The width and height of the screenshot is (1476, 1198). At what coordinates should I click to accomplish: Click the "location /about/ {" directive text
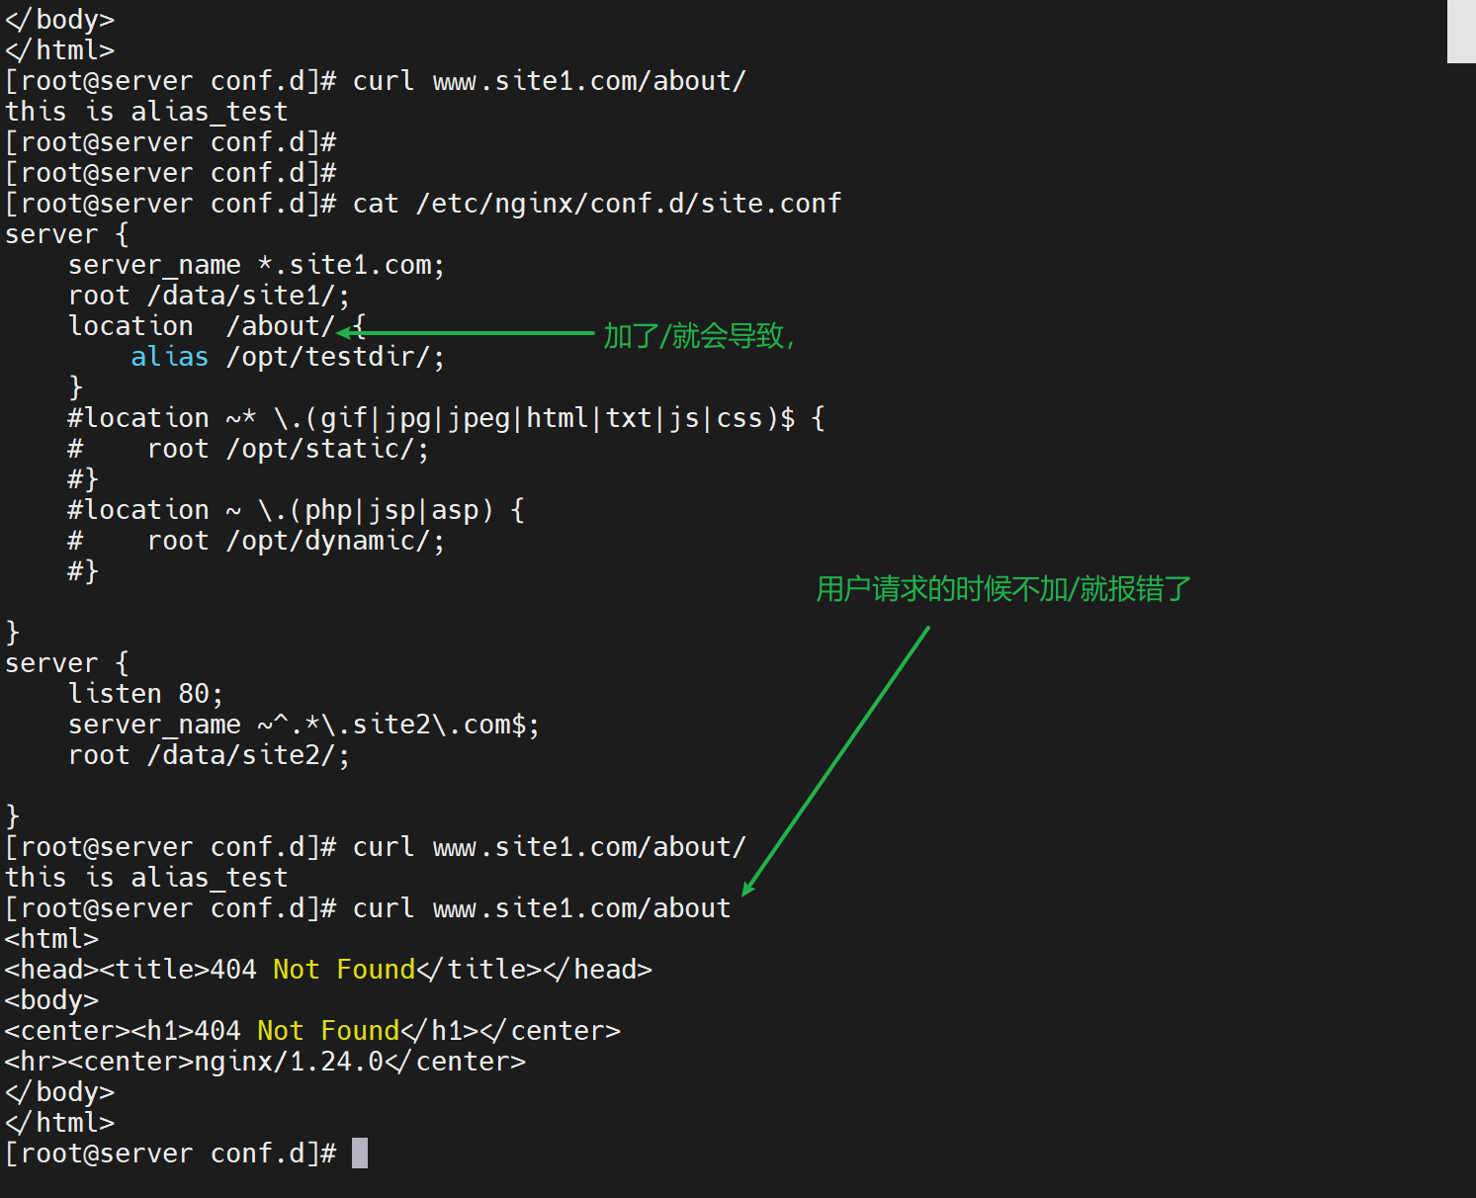point(217,326)
